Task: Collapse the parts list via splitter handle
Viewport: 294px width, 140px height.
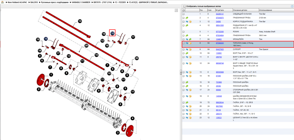Action: (x=181, y=72)
